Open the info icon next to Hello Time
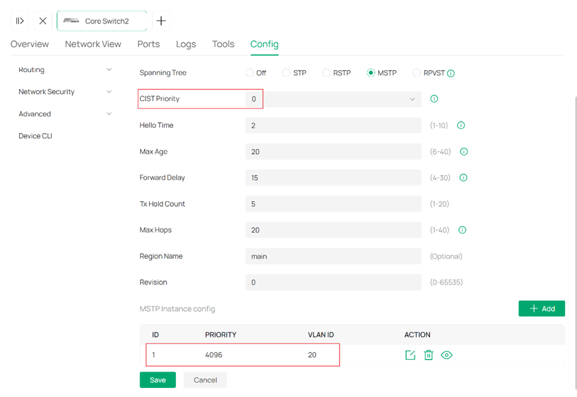The height and width of the screenshot is (397, 577). click(x=461, y=125)
